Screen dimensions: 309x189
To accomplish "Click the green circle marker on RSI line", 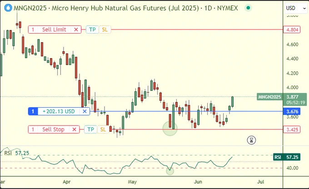I will tap(170, 171).
